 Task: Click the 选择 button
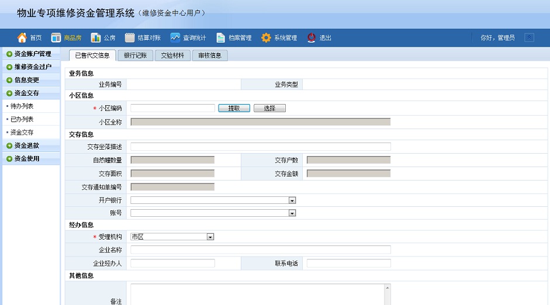[269, 108]
